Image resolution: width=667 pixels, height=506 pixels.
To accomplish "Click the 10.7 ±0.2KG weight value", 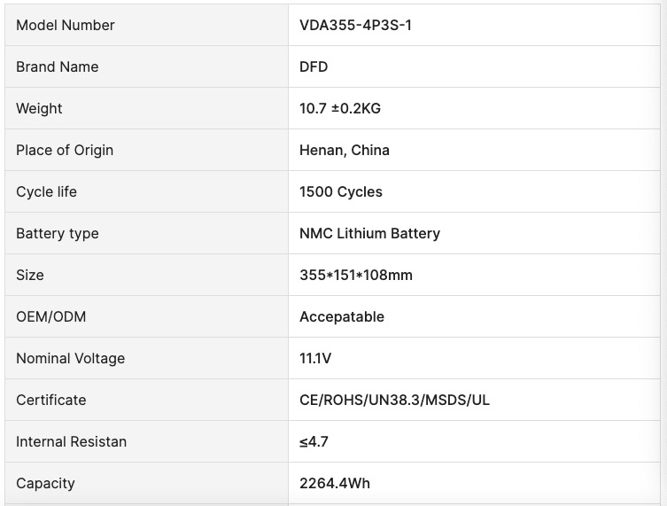I will pos(340,108).
